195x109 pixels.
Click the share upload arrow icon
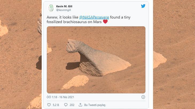click(80, 105)
